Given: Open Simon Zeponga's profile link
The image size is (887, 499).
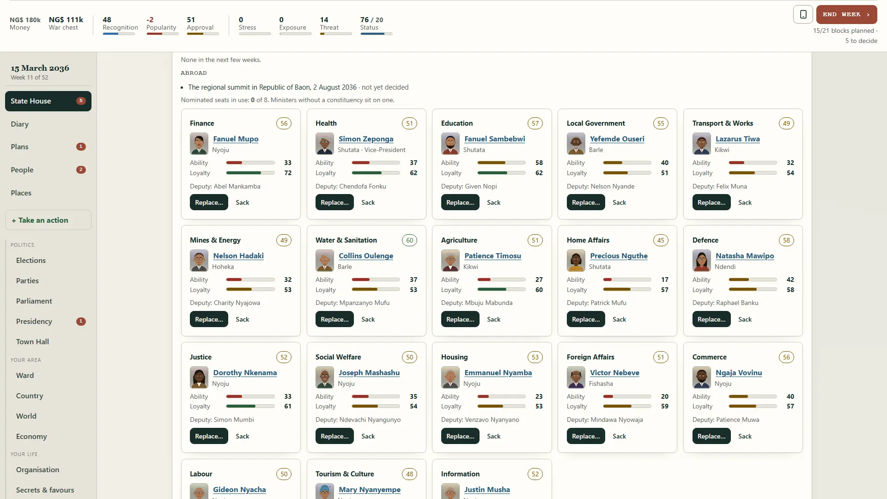Looking at the screenshot, I should (366, 139).
